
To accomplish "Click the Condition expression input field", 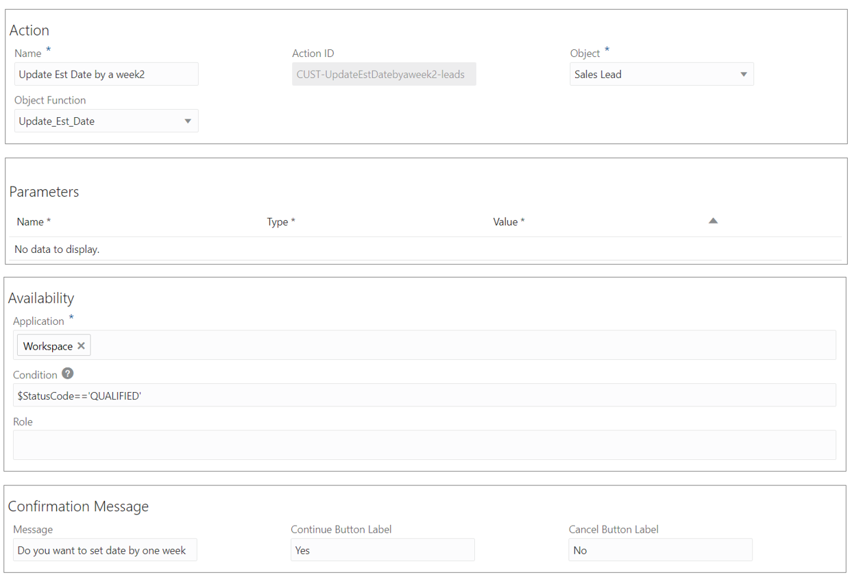I will click(424, 395).
